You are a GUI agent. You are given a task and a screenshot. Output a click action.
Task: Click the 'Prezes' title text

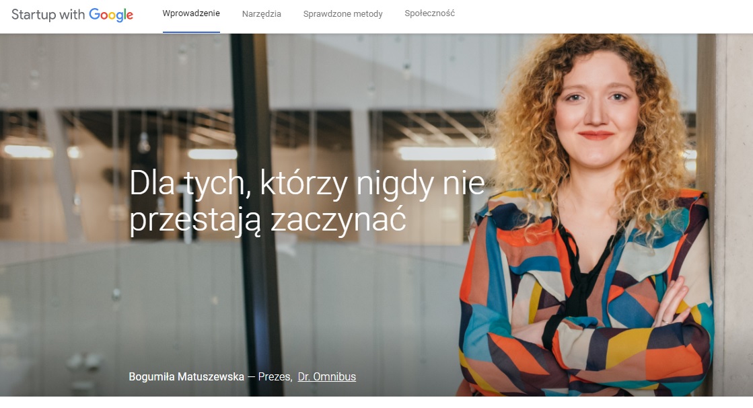(x=275, y=377)
